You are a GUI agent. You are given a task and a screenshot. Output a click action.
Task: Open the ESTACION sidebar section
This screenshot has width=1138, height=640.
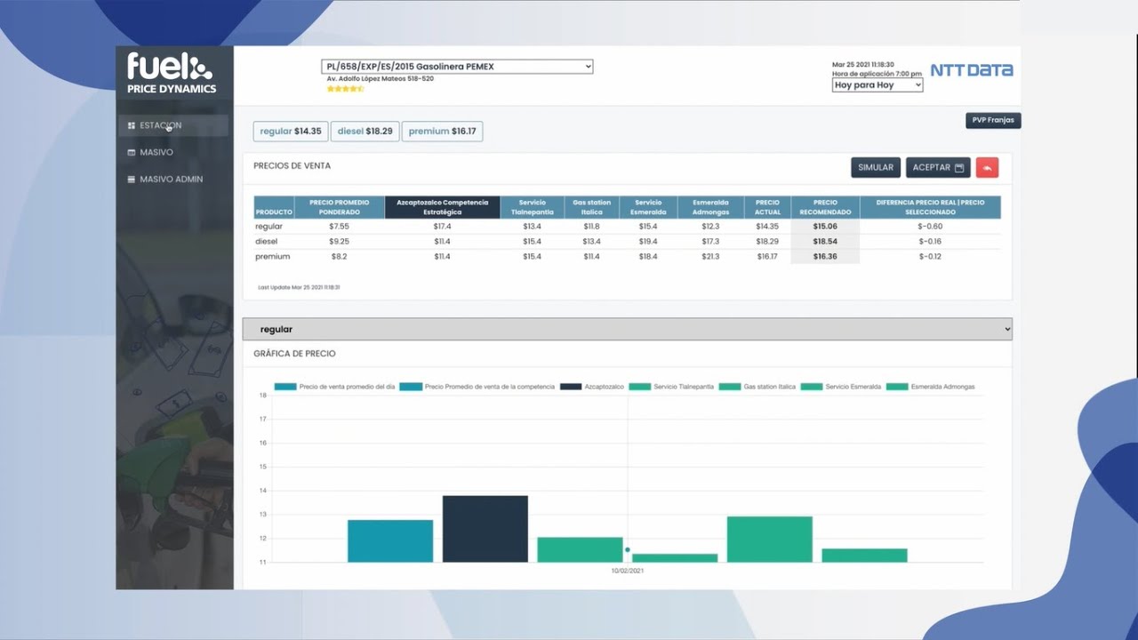point(172,125)
